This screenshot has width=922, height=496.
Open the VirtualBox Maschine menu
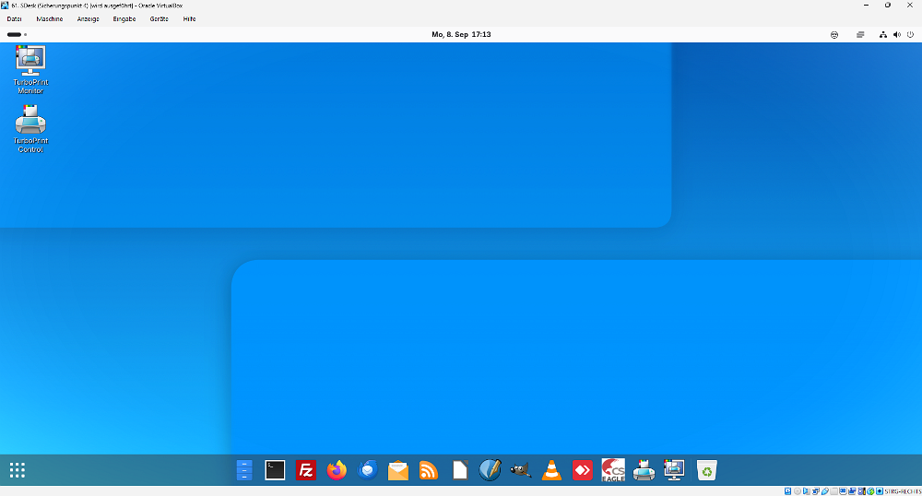50,18
